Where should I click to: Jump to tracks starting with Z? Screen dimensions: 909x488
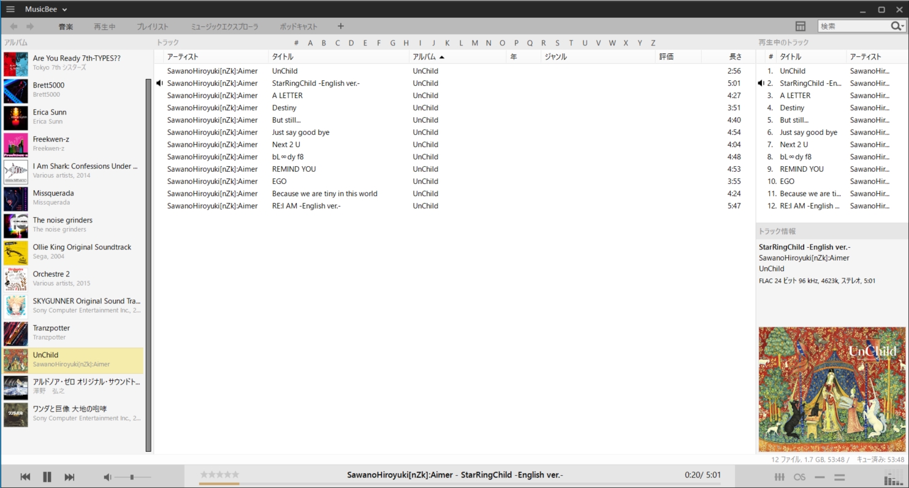653,43
